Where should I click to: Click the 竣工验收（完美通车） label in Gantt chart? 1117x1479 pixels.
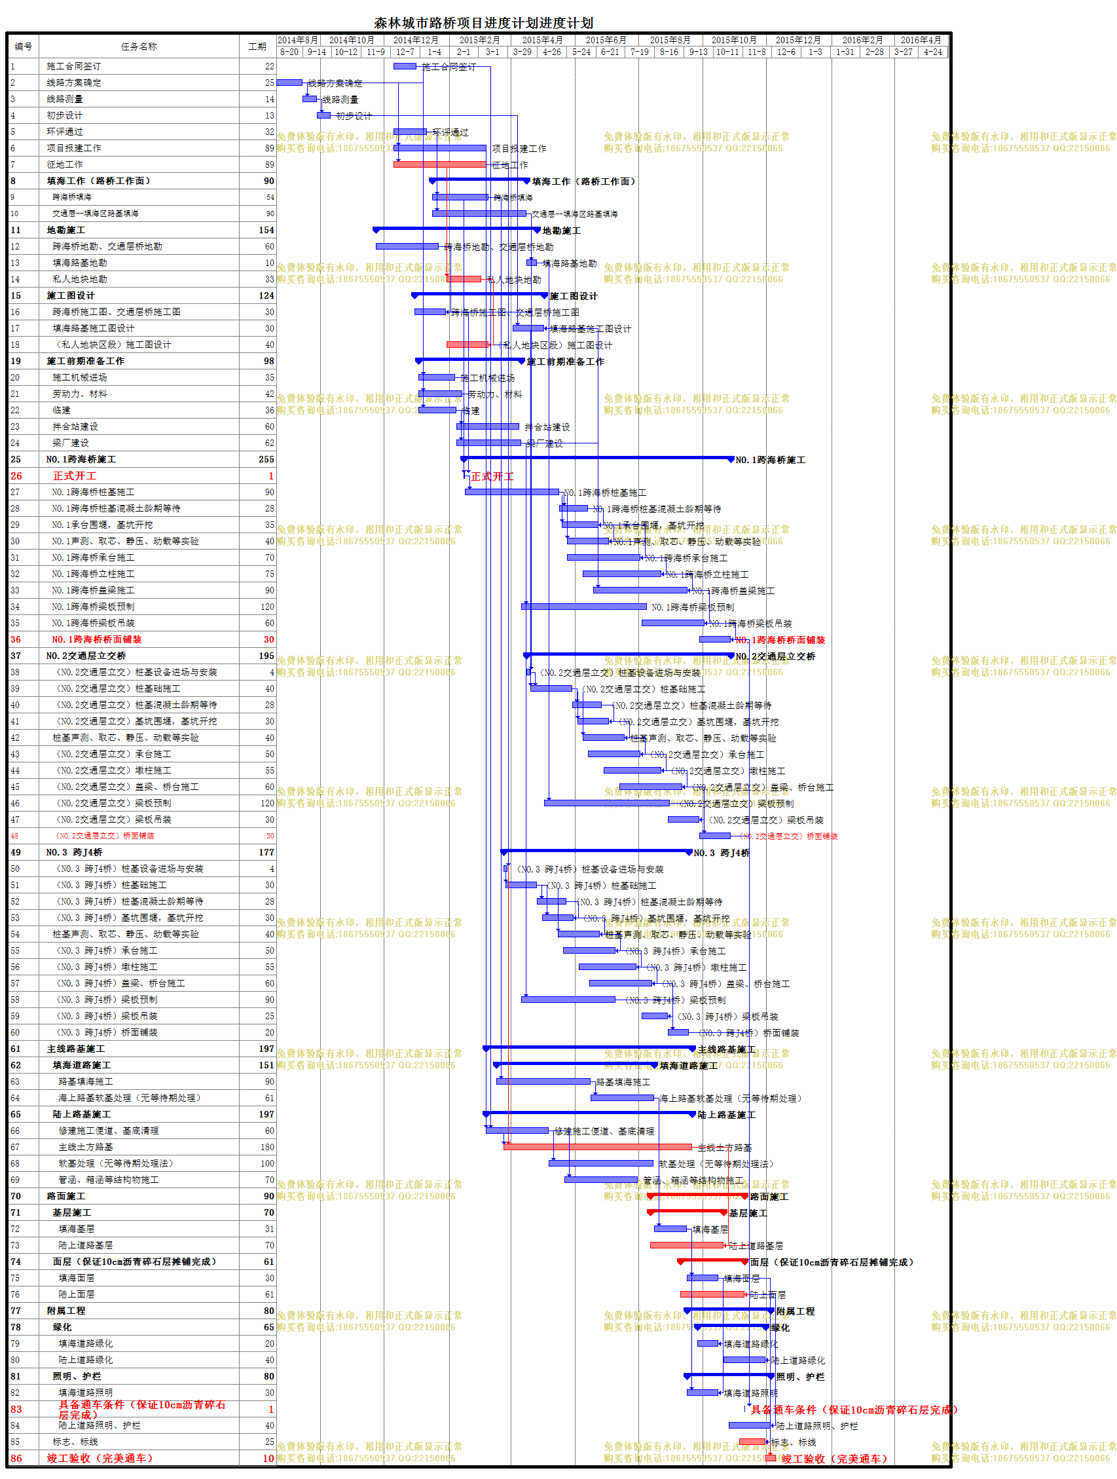click(x=835, y=1459)
